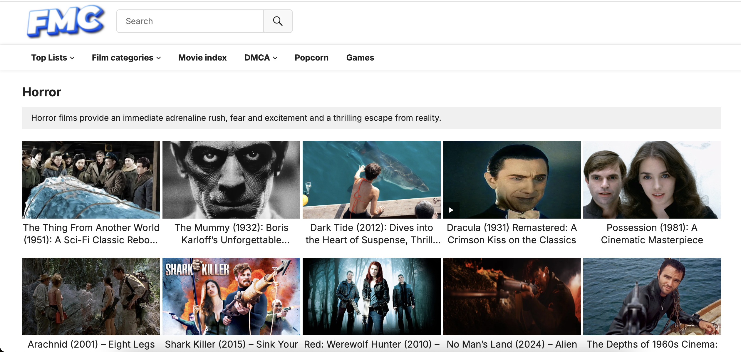Open the No Man's Land thumbnail
The width and height of the screenshot is (741, 352).
tap(512, 296)
